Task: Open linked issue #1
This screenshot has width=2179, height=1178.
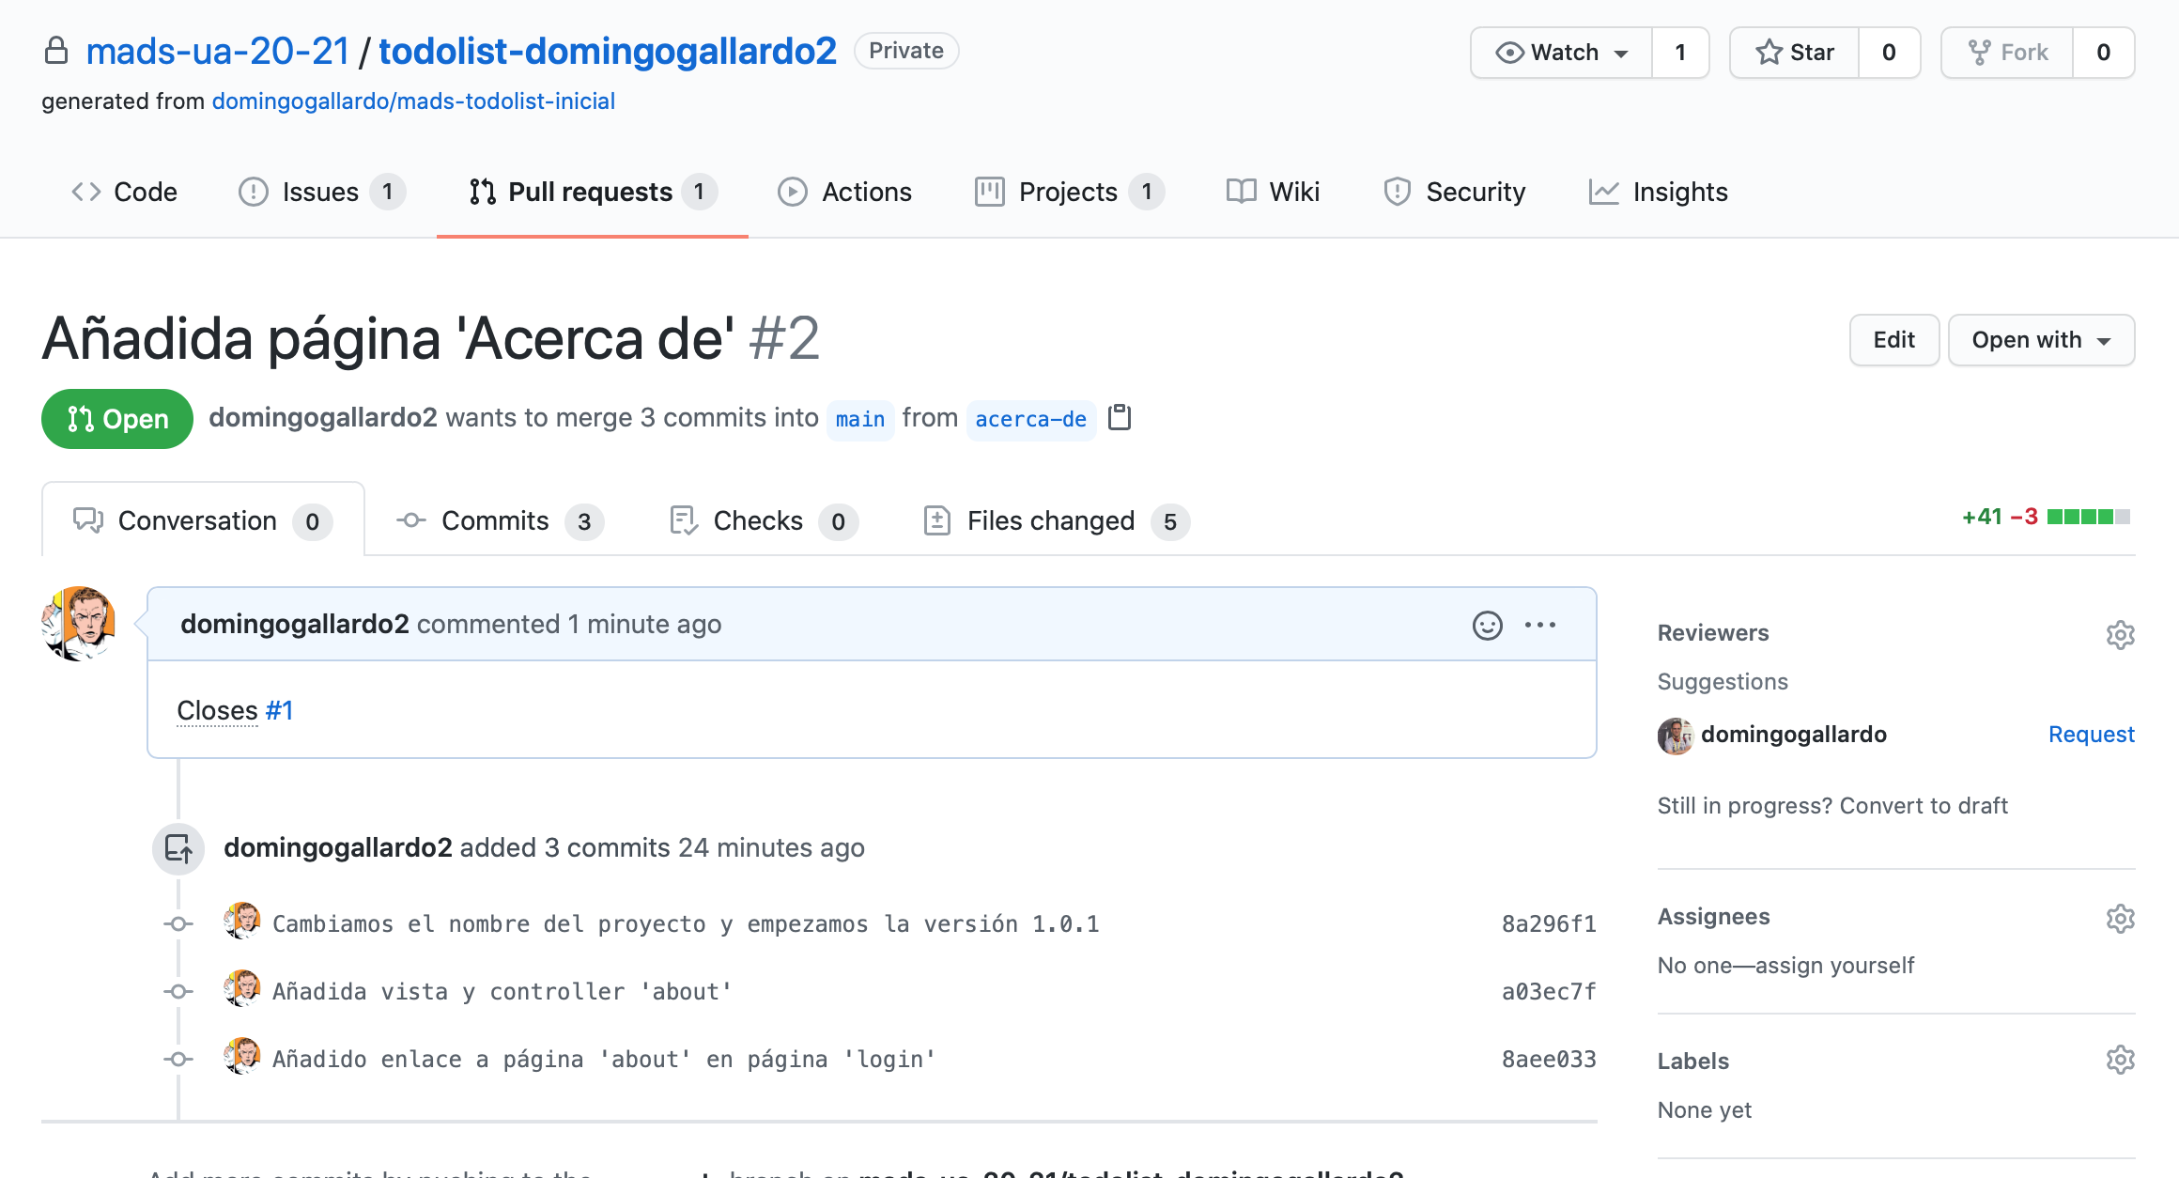Action: coord(279,710)
